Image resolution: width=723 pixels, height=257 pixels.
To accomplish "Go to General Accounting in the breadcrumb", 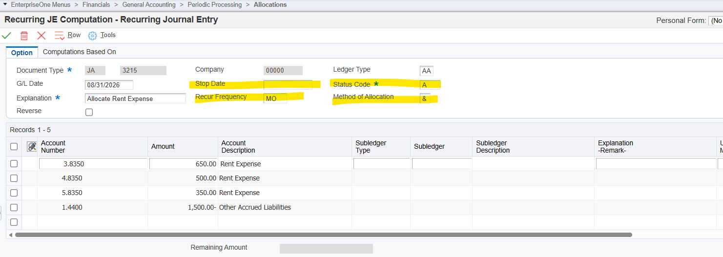I will point(149,4).
